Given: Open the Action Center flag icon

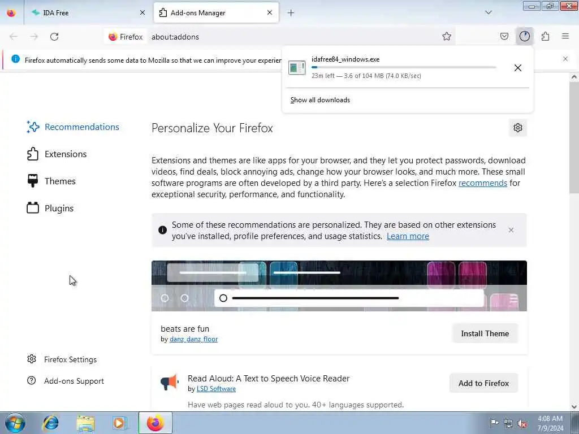Looking at the screenshot, I should [494, 423].
